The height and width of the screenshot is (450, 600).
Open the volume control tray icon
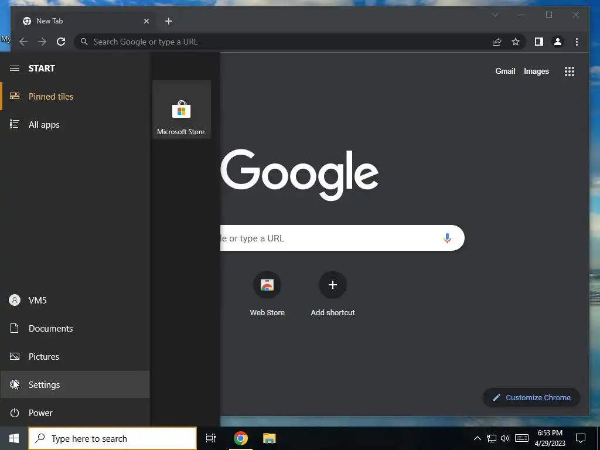coord(505,438)
